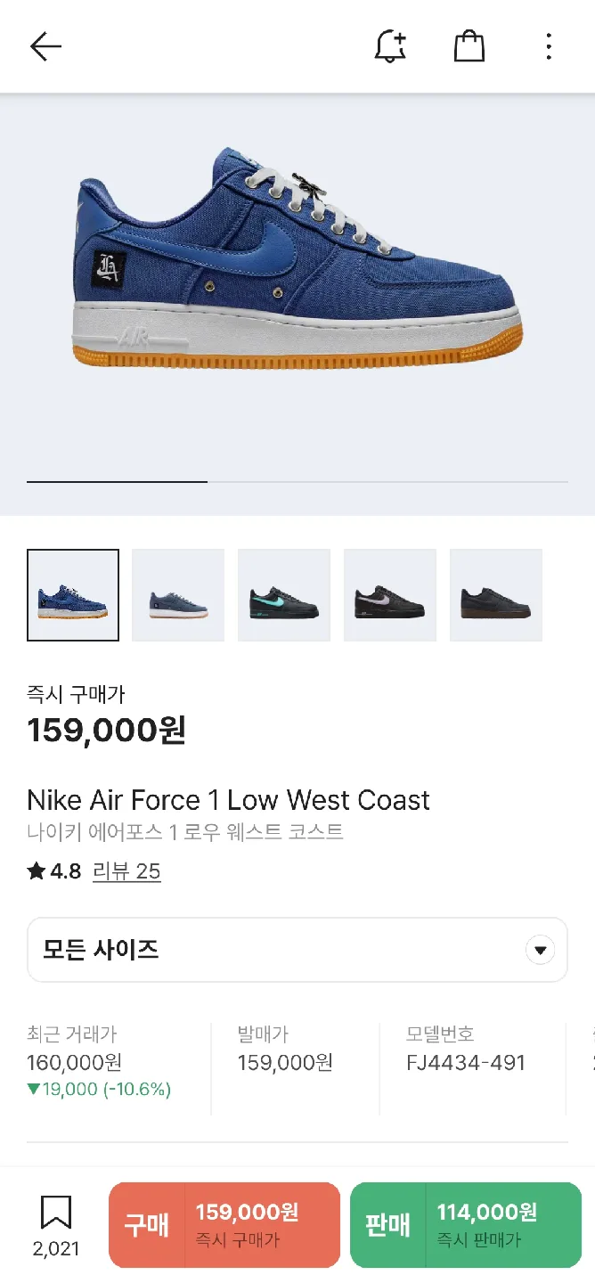595x1283 pixels.
Task: Open the three-dot overflow menu
Action: tap(549, 45)
